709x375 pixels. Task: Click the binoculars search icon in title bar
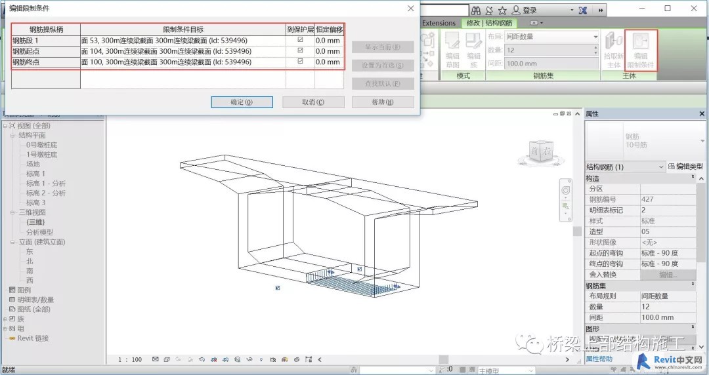pos(476,10)
